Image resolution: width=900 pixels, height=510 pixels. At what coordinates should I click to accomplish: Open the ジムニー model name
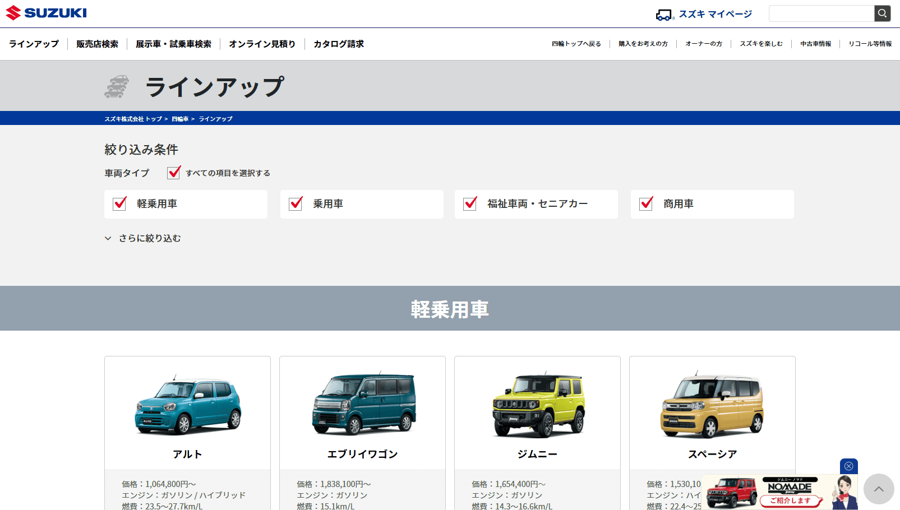coord(537,454)
